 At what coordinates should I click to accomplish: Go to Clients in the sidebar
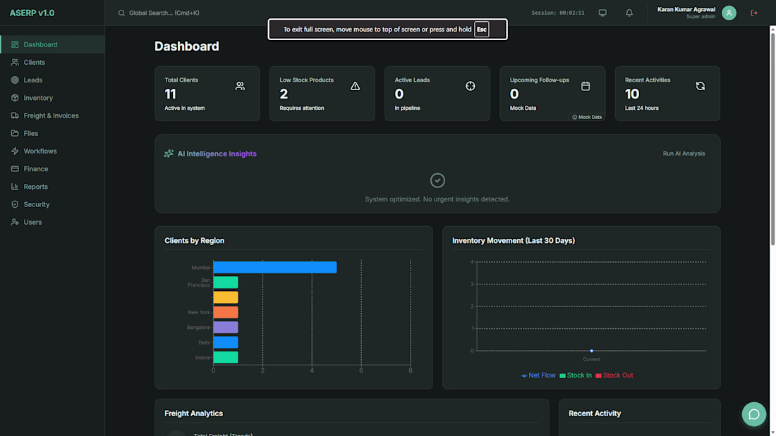(52, 62)
